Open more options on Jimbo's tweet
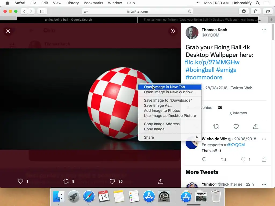275x206 pixels. [x=264, y=184]
